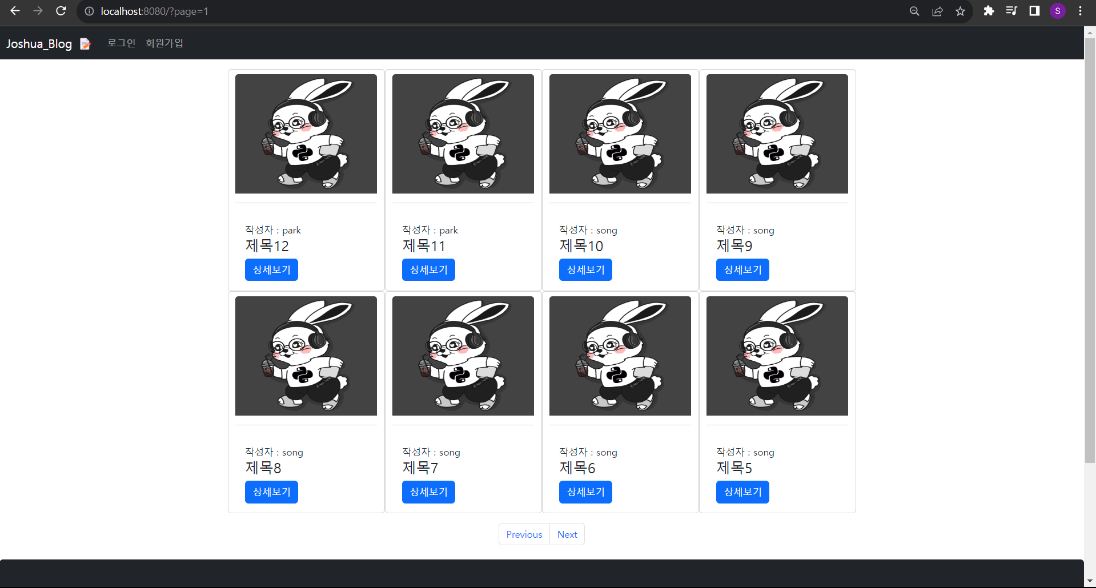Open the media control playlist icon

click(x=1011, y=11)
